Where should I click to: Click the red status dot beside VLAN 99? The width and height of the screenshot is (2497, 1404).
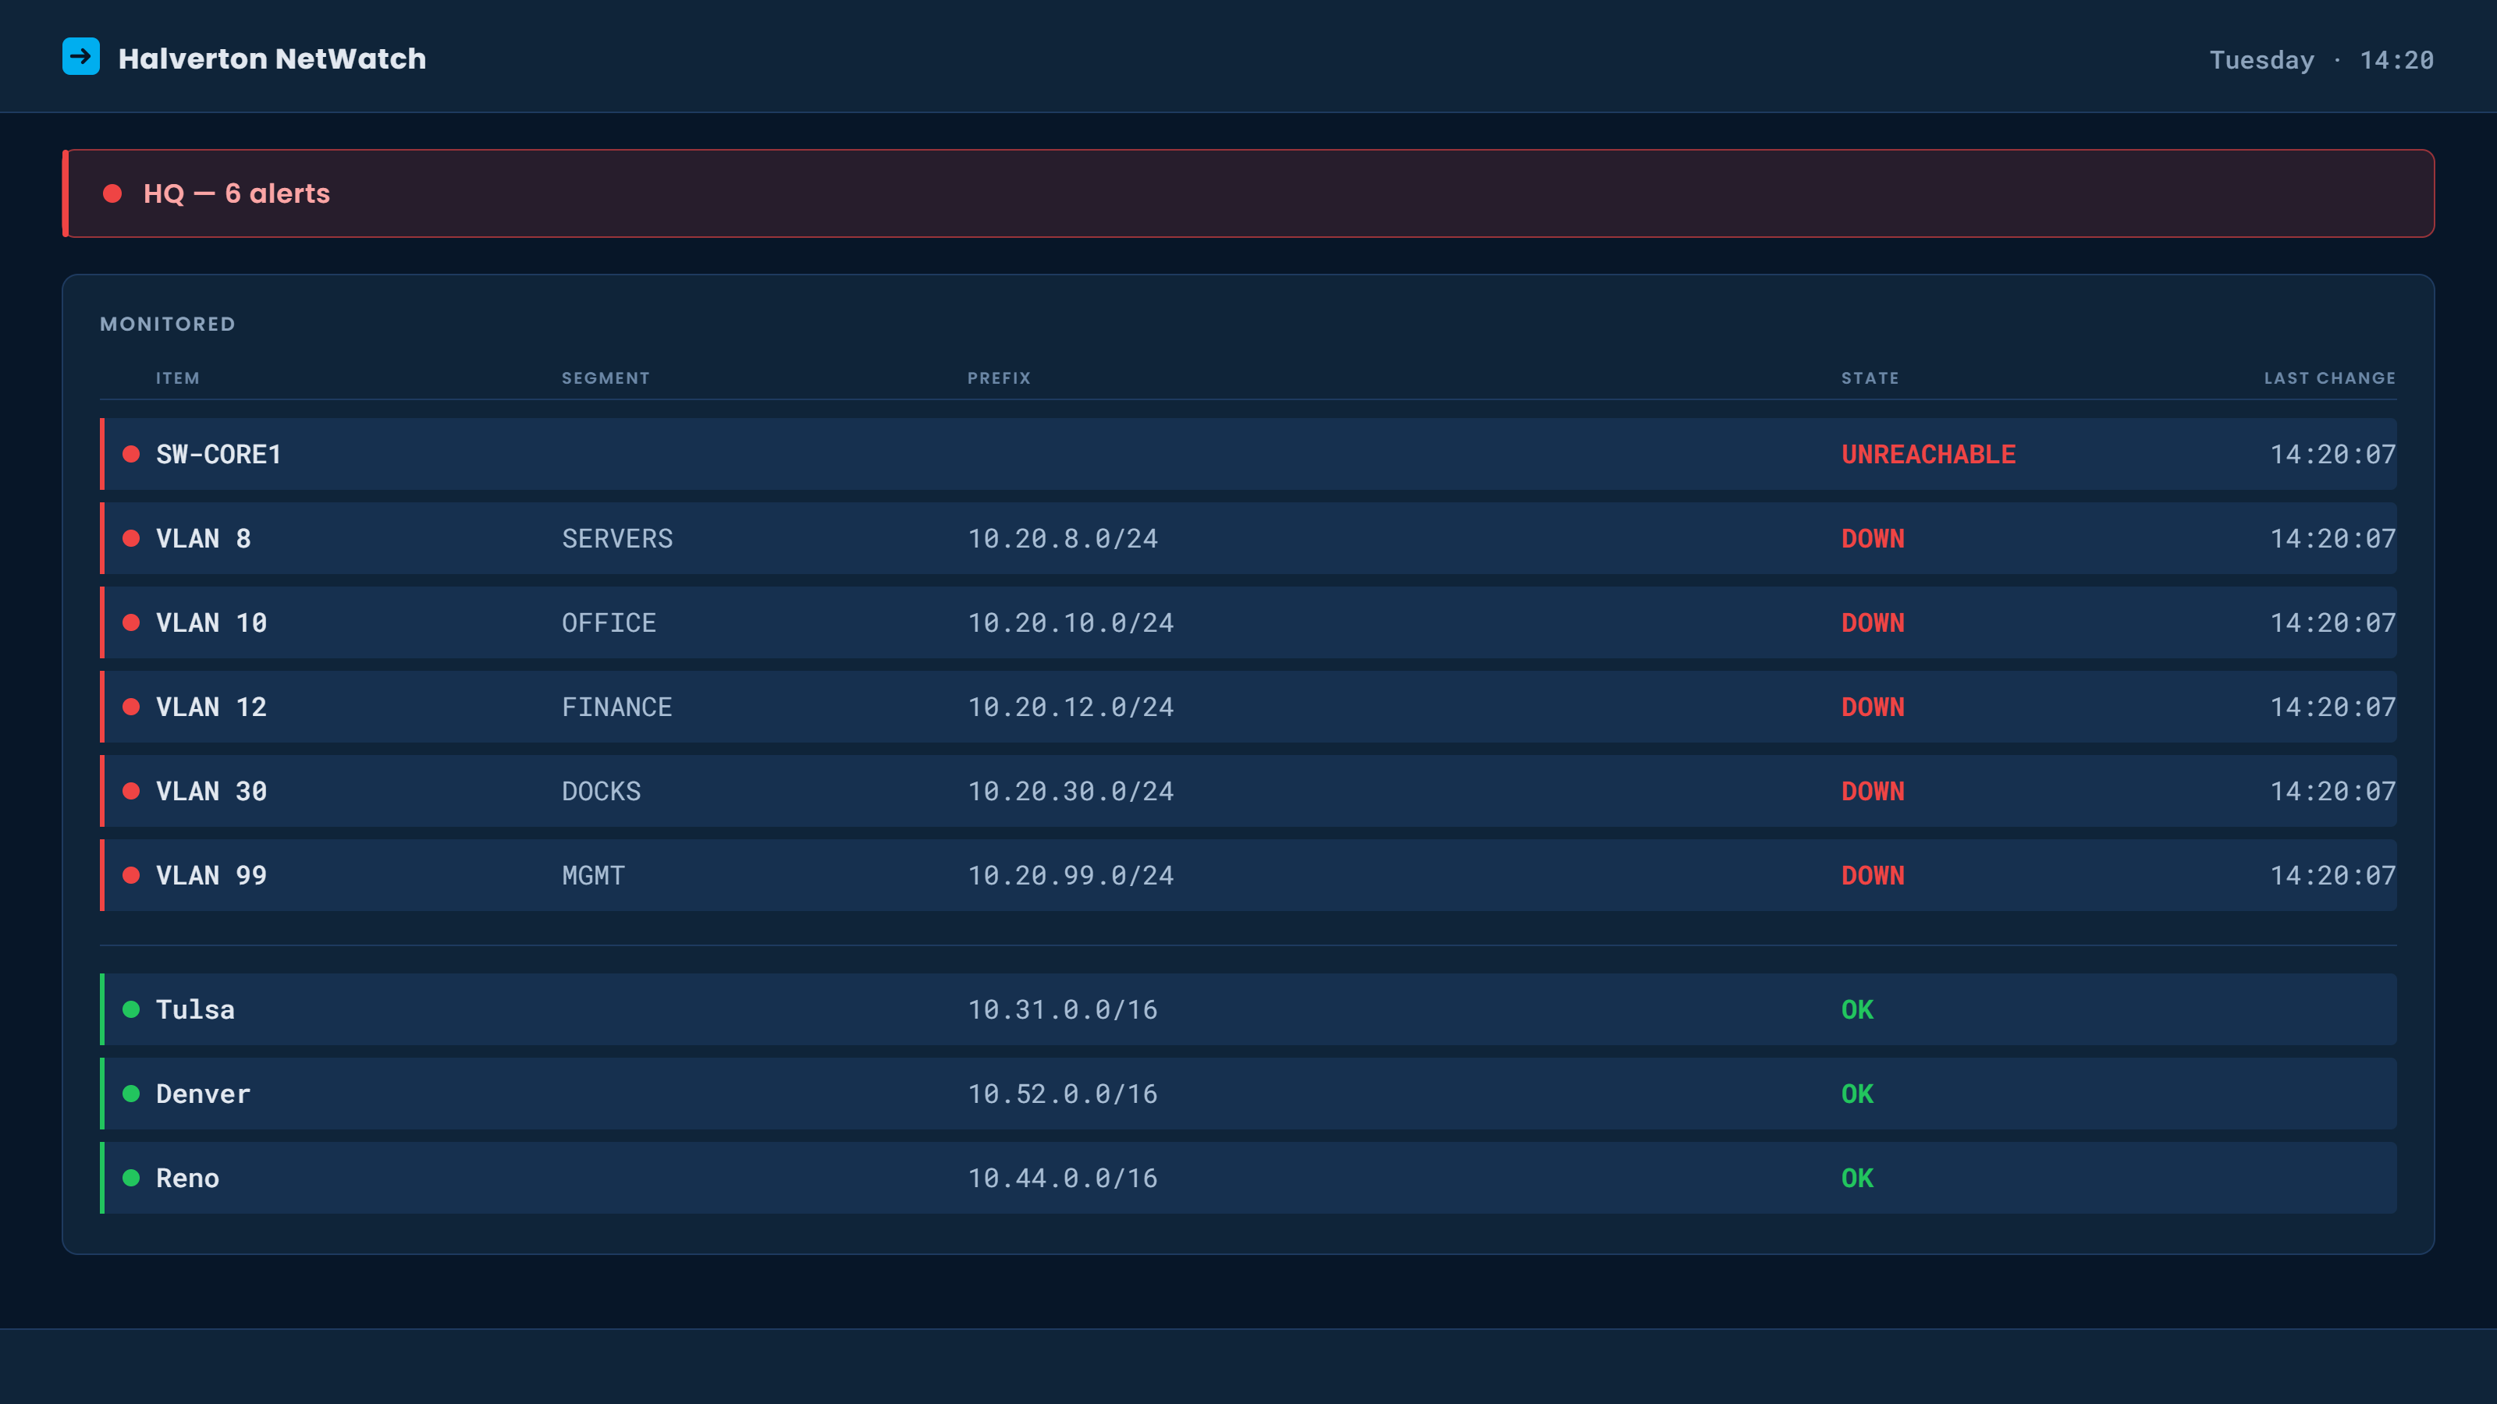click(x=131, y=876)
